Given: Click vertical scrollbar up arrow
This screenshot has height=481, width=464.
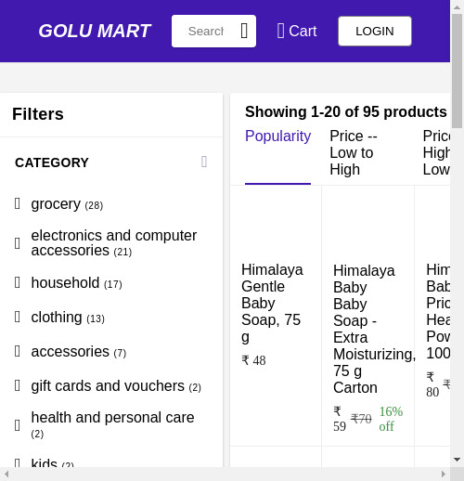Looking at the screenshot, I should [457, 7].
